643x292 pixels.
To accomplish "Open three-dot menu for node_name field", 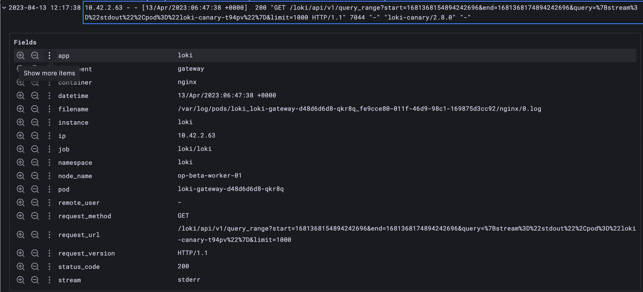I will [49, 176].
